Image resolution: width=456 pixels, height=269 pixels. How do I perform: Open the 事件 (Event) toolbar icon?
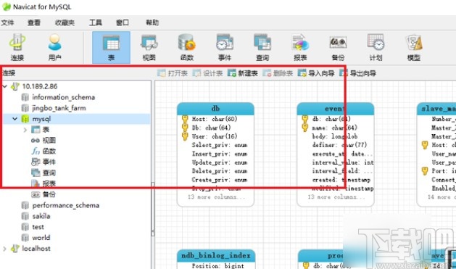(225, 47)
